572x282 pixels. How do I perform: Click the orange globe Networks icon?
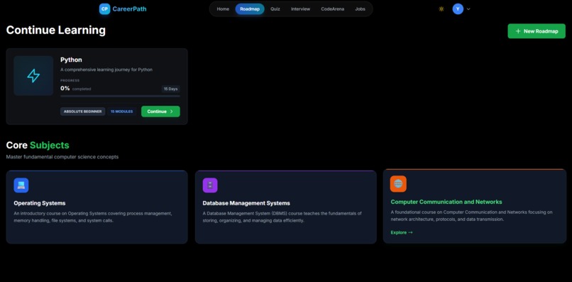pos(398,184)
